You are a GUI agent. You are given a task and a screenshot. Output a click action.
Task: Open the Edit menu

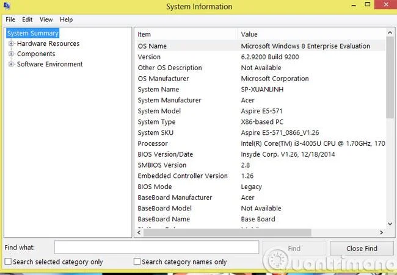click(x=27, y=20)
